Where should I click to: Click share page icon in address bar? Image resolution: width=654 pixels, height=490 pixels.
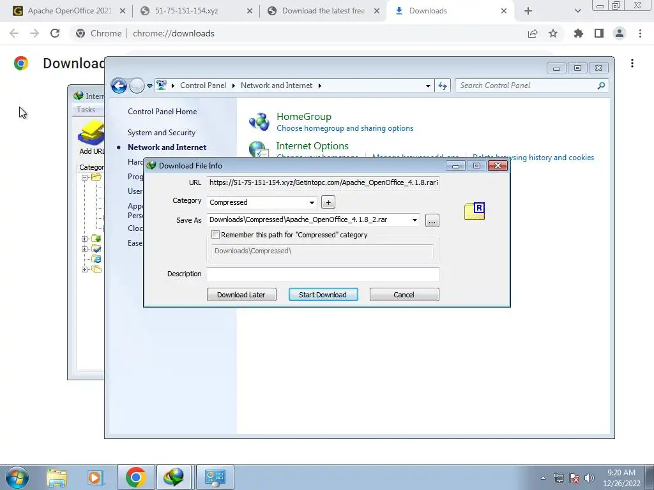(x=533, y=33)
